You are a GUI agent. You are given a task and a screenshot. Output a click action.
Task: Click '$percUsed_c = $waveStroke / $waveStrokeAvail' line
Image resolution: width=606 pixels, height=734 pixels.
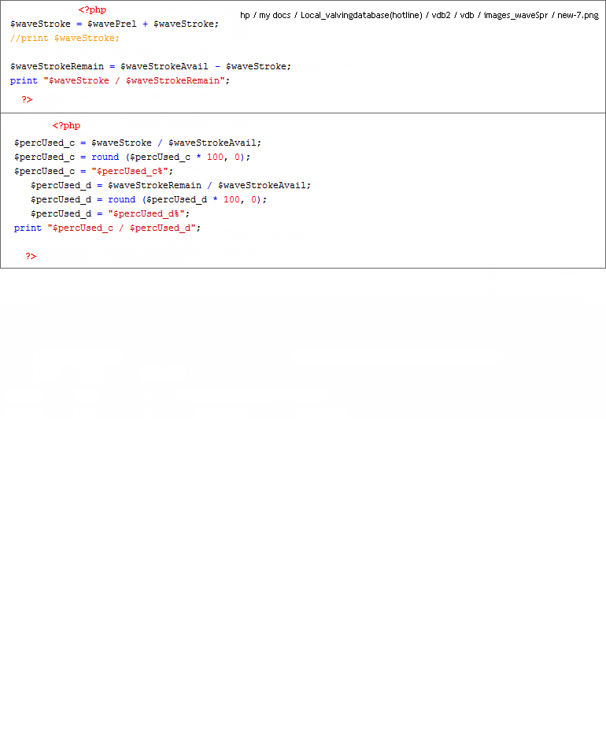tap(137, 143)
